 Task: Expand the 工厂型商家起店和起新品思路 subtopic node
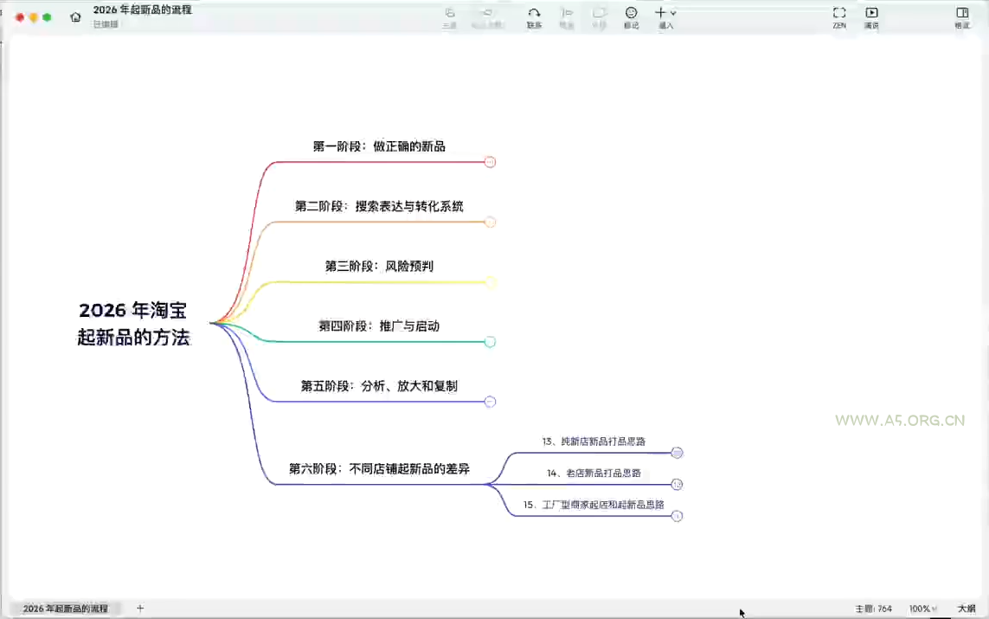677,515
